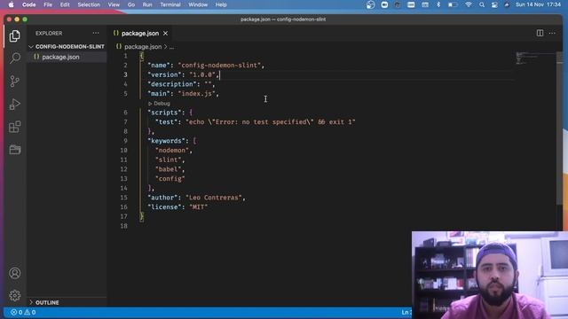This screenshot has width=568, height=319.
Task: Open the File menu
Action: click(x=48, y=4)
